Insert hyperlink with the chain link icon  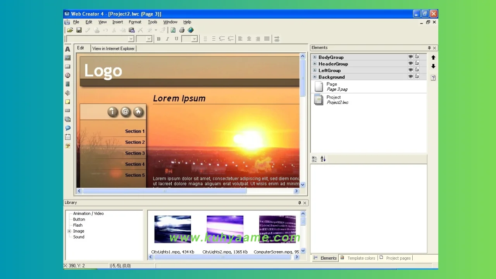pos(277,39)
